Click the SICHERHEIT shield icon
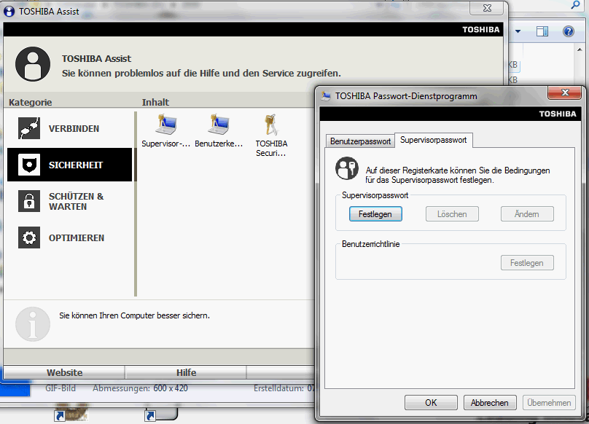Image resolution: width=589 pixels, height=424 pixels. click(29, 165)
